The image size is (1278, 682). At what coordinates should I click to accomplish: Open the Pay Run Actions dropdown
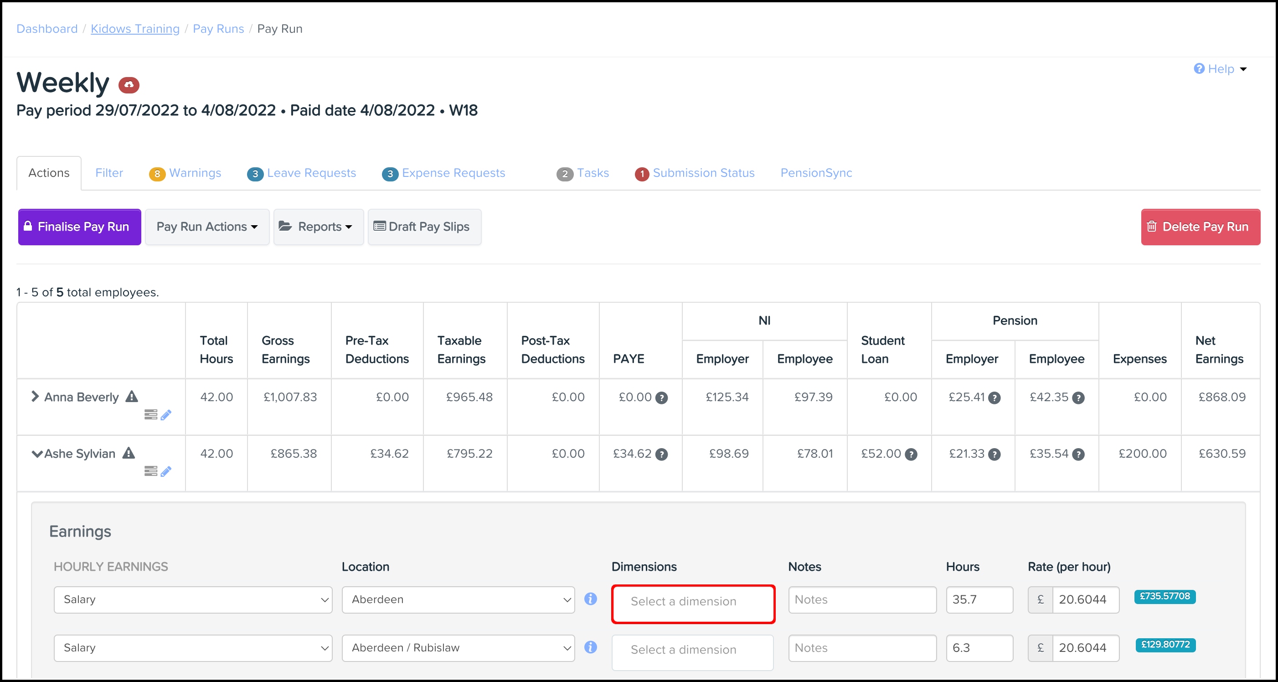207,227
